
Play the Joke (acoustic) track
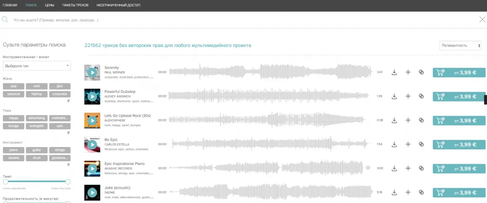[92, 193]
